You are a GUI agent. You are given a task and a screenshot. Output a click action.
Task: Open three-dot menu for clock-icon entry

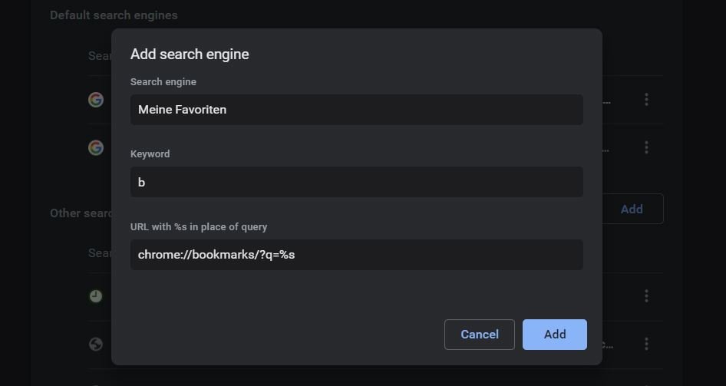tap(646, 296)
